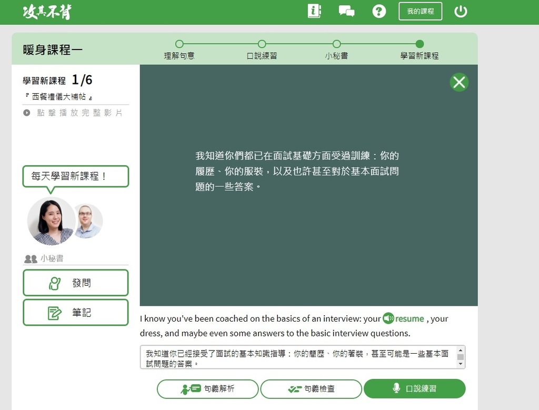Click inside the Chinese translation text box
The image size is (539, 410).
pyautogui.click(x=298, y=357)
